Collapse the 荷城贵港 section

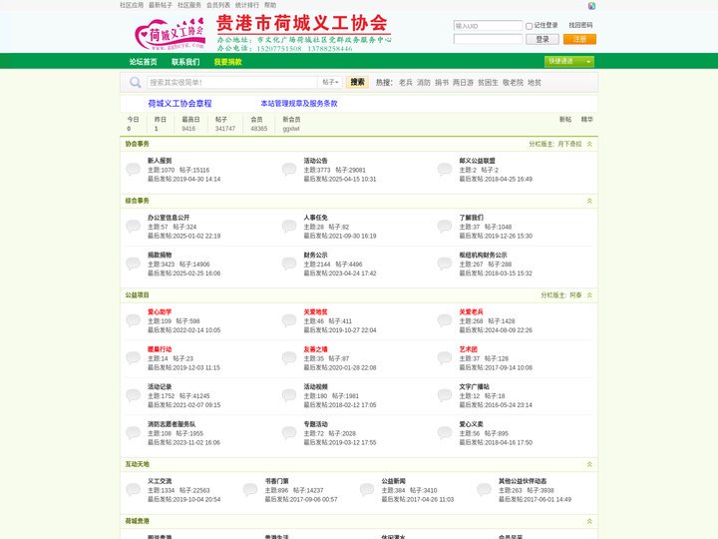pyautogui.click(x=589, y=521)
